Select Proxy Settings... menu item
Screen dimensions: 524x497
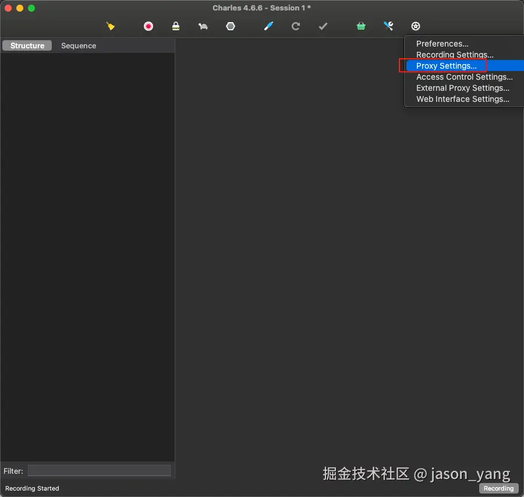point(464,66)
